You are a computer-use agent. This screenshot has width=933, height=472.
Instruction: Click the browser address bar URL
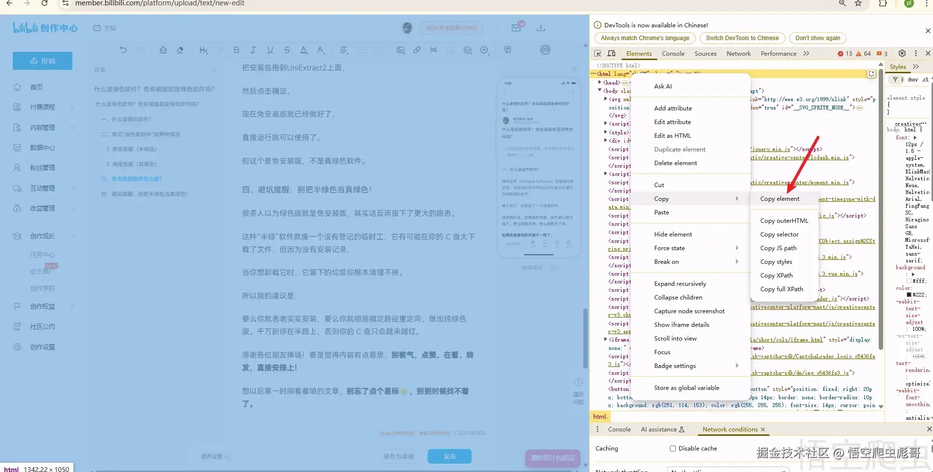(x=160, y=3)
